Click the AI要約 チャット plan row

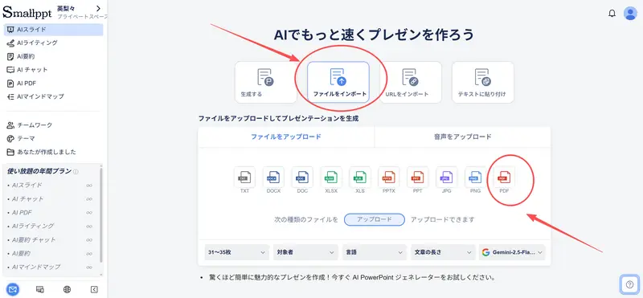pos(50,240)
